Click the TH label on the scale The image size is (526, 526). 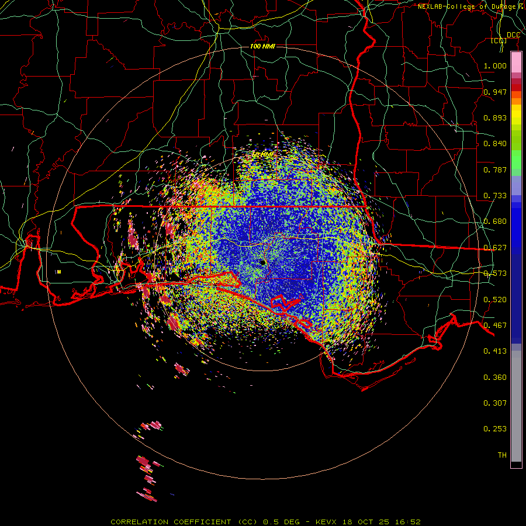tap(502, 455)
